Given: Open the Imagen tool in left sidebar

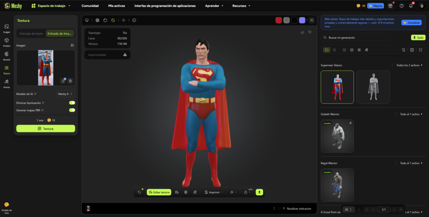Looking at the screenshot, I should pos(7,28).
